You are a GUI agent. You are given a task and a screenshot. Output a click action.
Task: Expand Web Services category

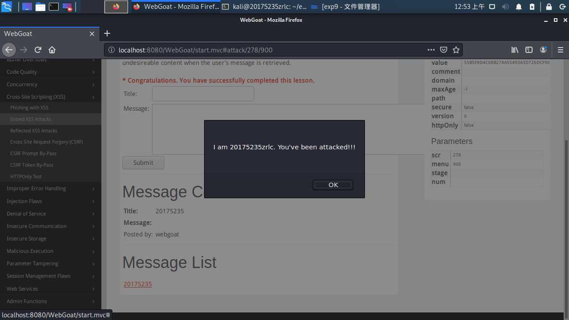pyautogui.click(x=51, y=289)
